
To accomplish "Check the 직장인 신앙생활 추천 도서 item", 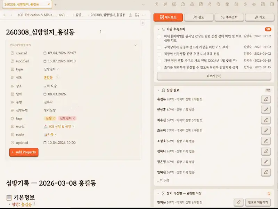I will point(159,54).
